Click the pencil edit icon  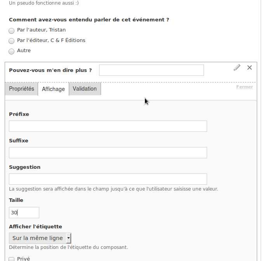click(x=237, y=67)
